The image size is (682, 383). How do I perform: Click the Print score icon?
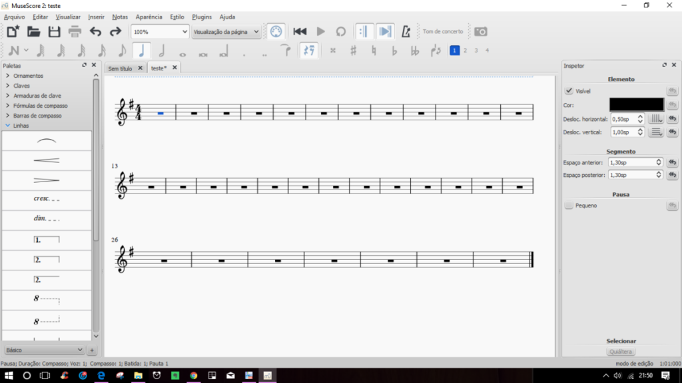coord(75,31)
